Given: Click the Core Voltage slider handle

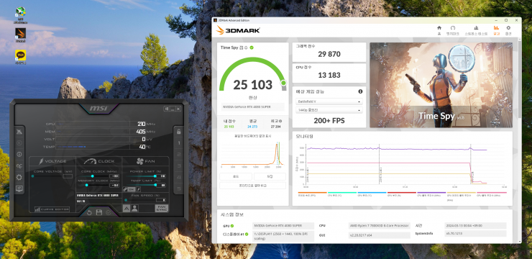Looking at the screenshot, I should pos(33,176).
